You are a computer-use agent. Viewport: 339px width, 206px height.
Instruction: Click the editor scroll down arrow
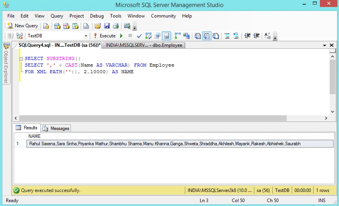pos(332,112)
